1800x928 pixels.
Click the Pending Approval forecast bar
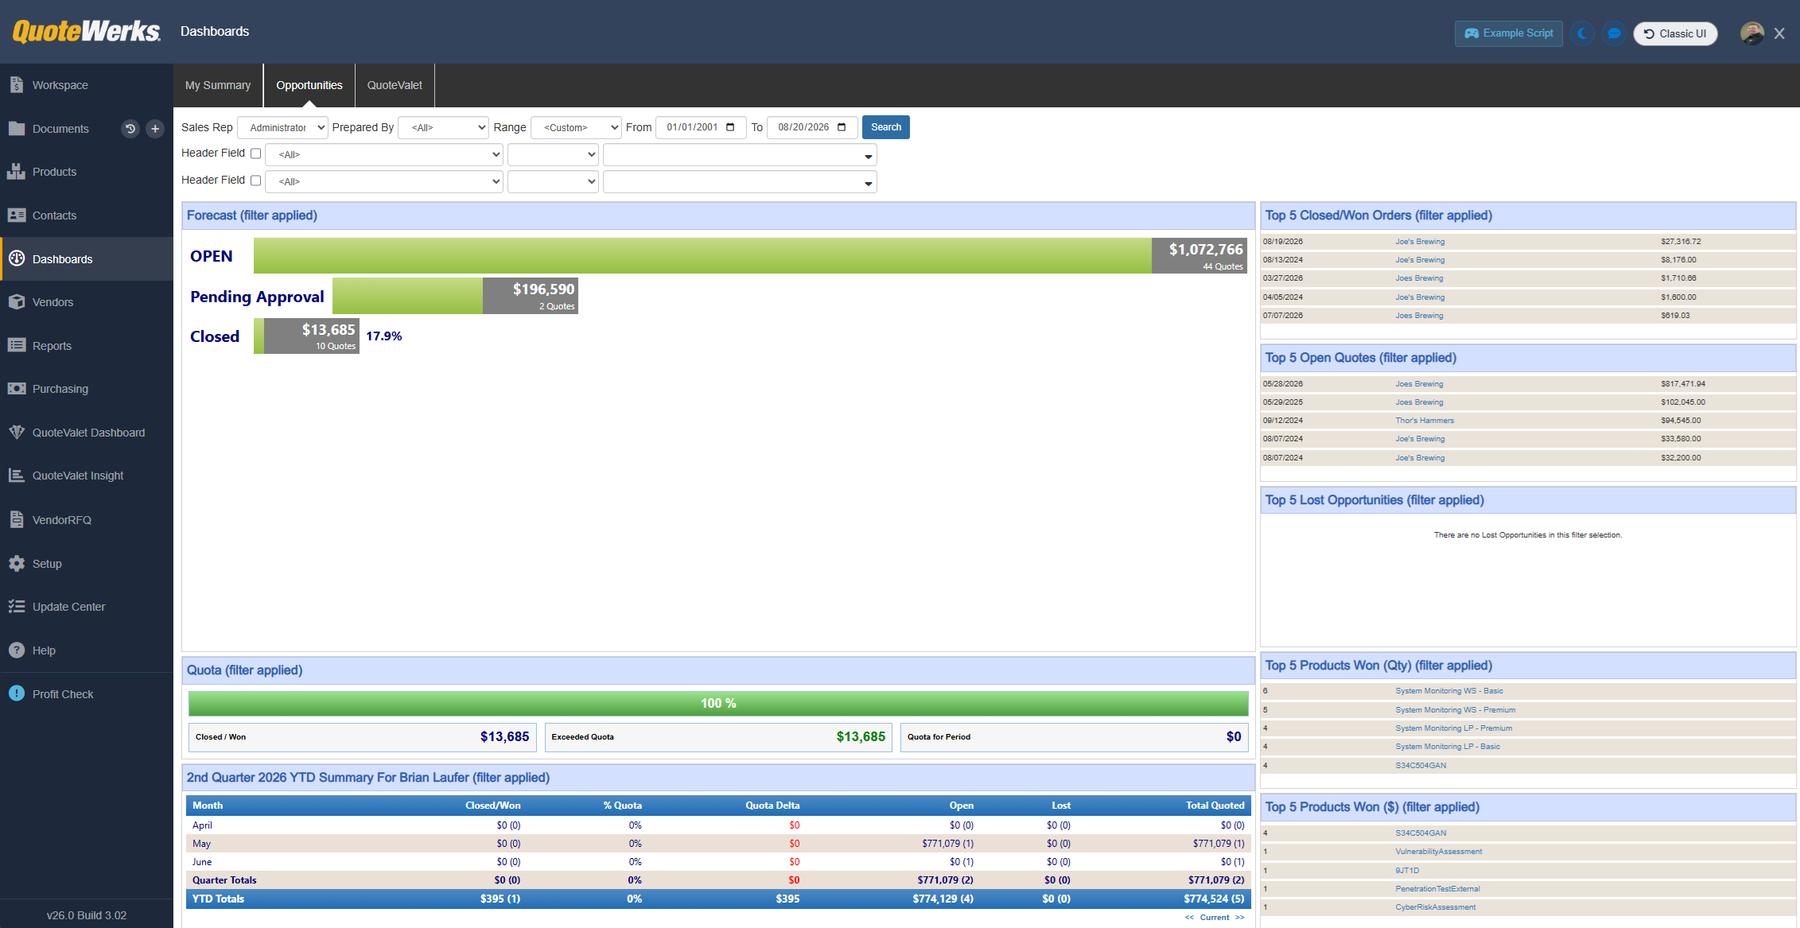click(x=455, y=296)
